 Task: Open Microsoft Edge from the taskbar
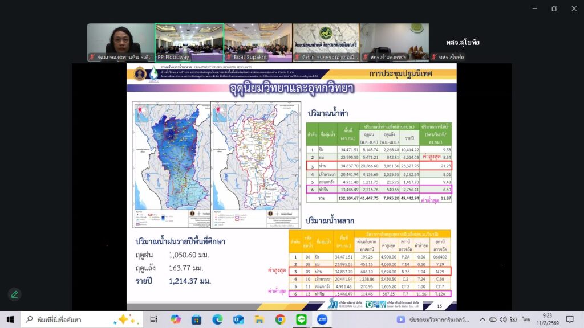point(217,319)
